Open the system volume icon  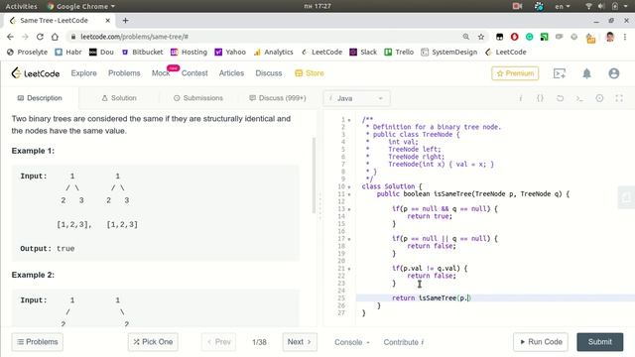click(601, 6)
